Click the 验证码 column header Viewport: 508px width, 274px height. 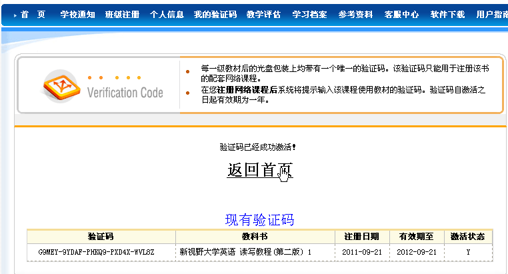[x=101, y=237]
